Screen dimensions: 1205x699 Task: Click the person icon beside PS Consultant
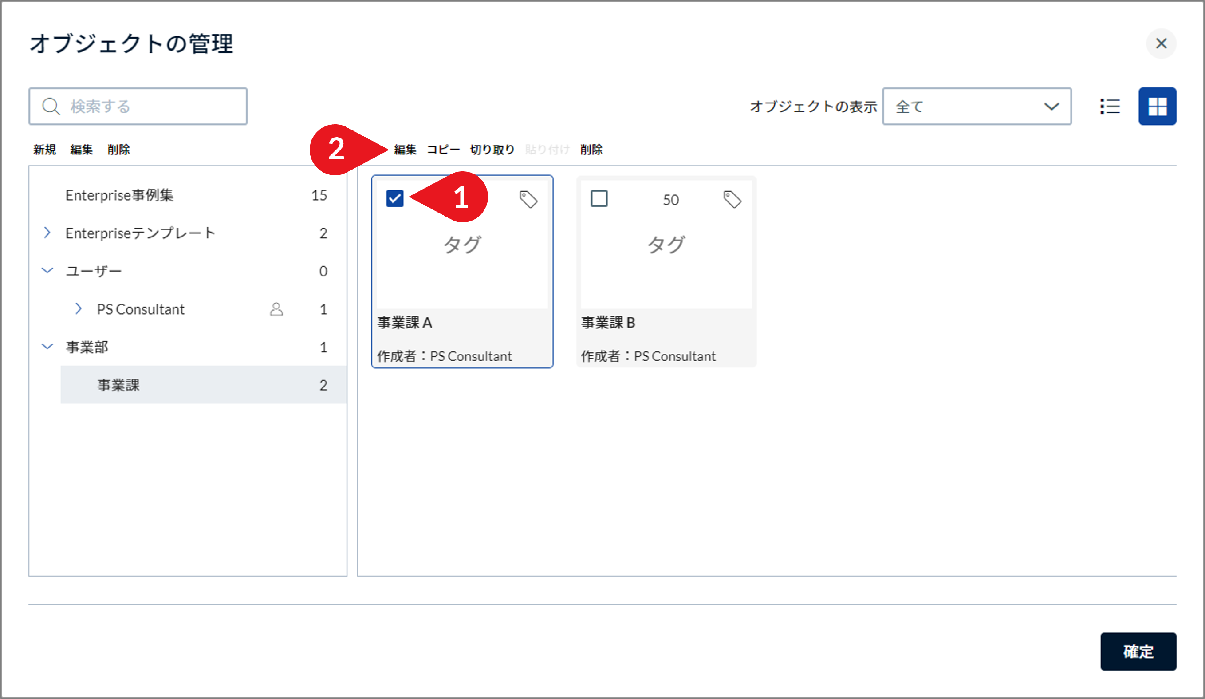click(x=277, y=309)
